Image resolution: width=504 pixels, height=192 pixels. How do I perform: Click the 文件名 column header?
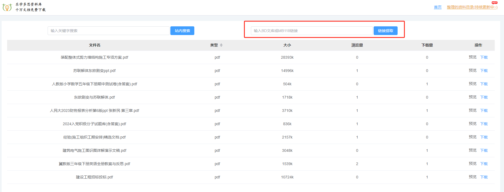click(x=94, y=45)
